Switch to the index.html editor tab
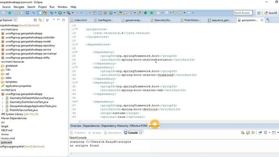Image resolution: width=279 pixels, height=157 pixels. pos(78,20)
